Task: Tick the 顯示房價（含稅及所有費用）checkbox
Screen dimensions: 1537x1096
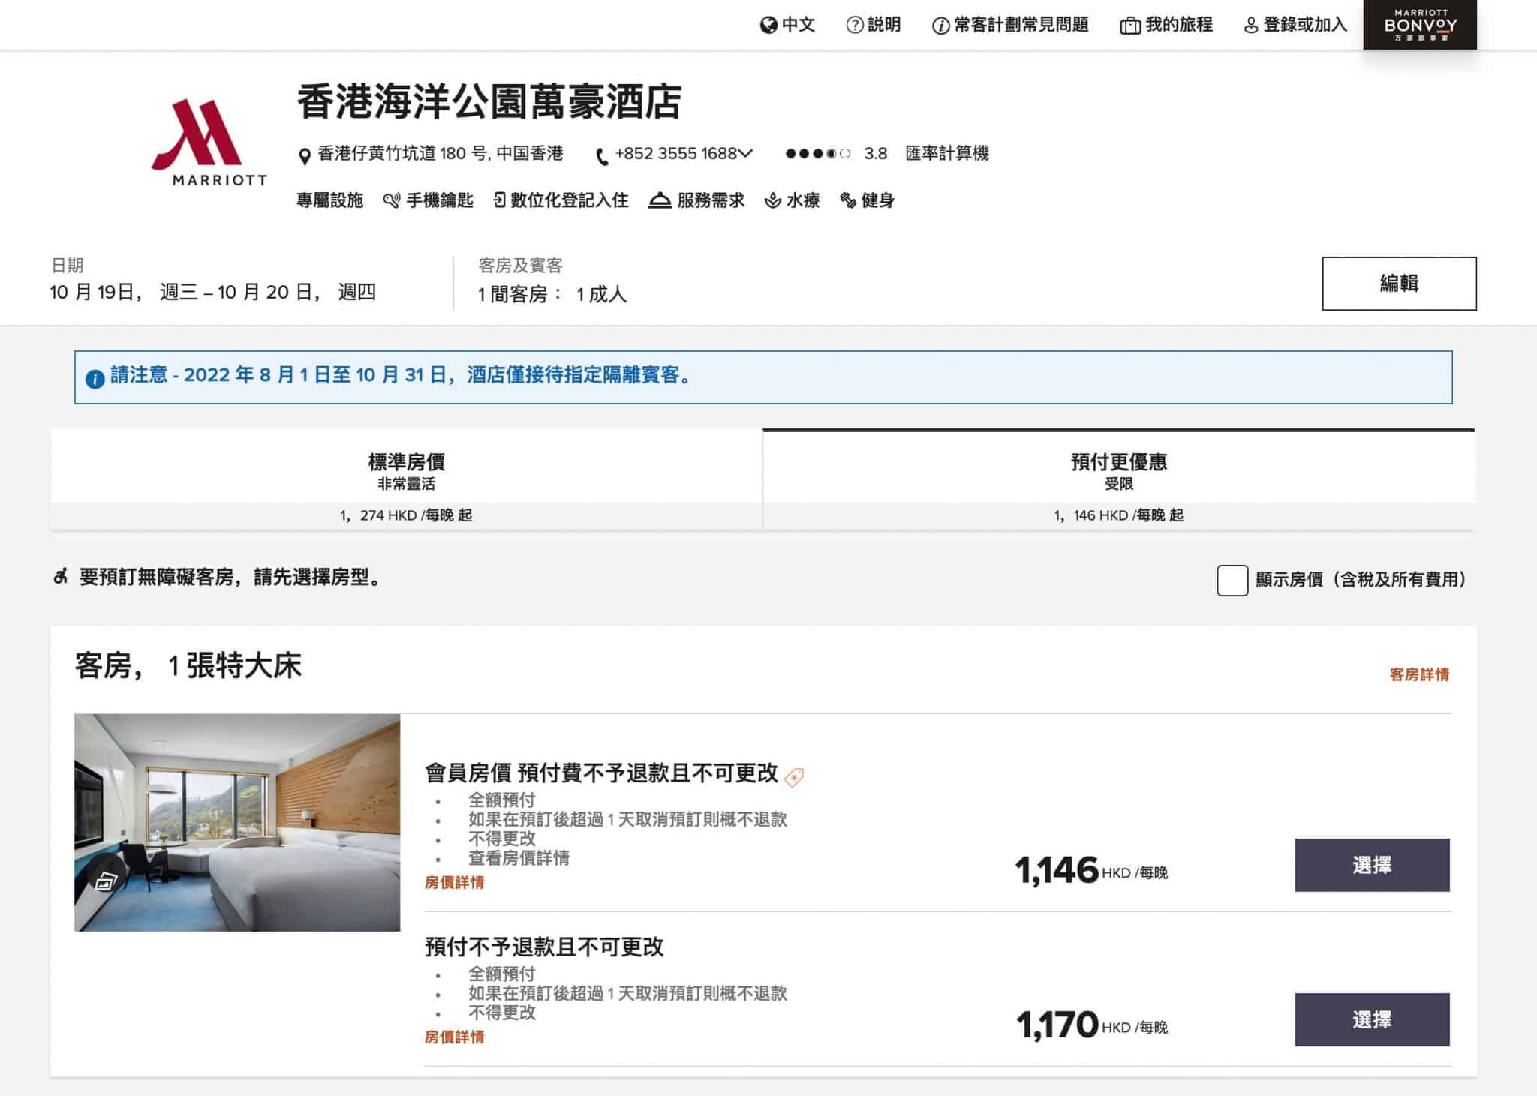Action: [x=1232, y=581]
